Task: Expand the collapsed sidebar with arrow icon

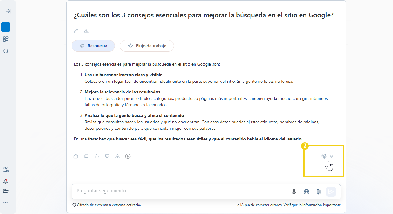Action: click(8, 11)
